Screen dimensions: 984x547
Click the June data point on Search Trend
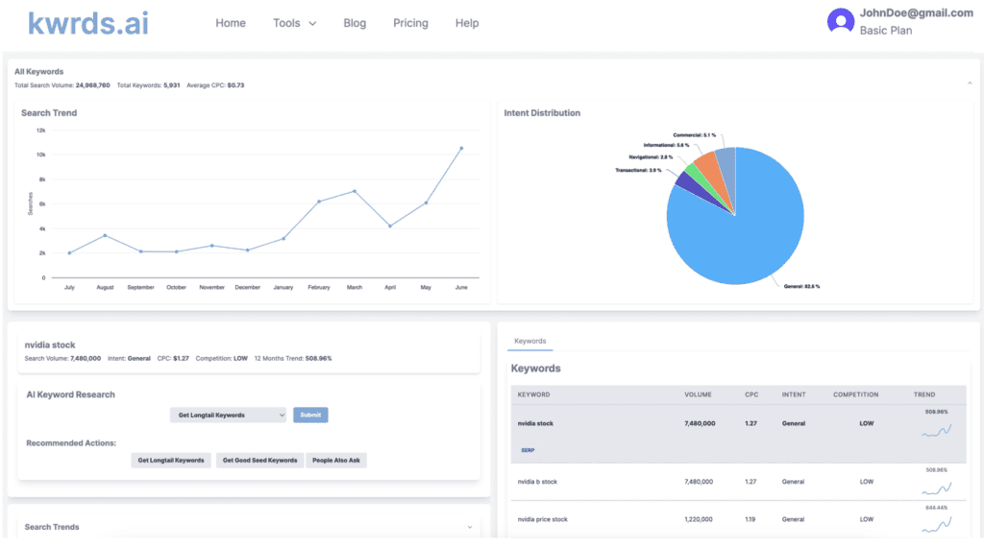point(461,149)
